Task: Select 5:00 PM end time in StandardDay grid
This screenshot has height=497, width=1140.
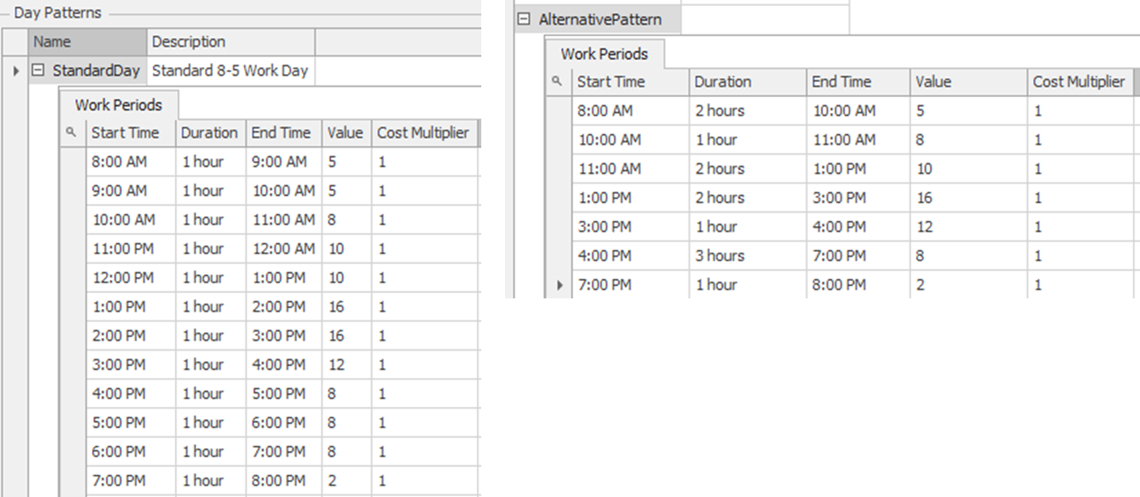Action: point(283,394)
